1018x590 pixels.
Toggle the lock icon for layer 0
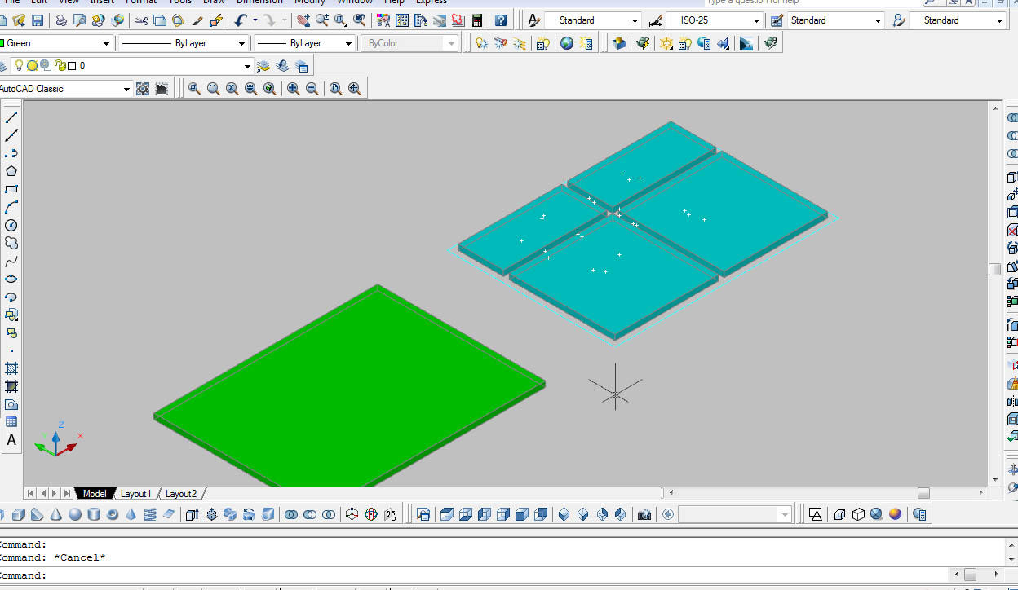pyautogui.click(x=59, y=66)
